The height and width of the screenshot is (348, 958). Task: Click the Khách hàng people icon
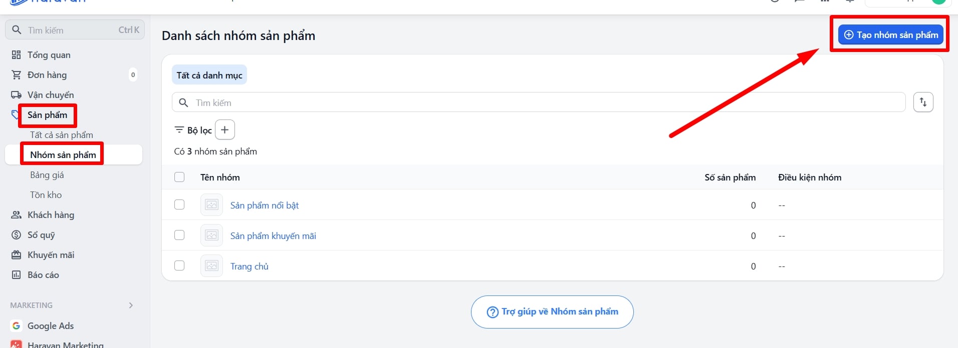(17, 215)
